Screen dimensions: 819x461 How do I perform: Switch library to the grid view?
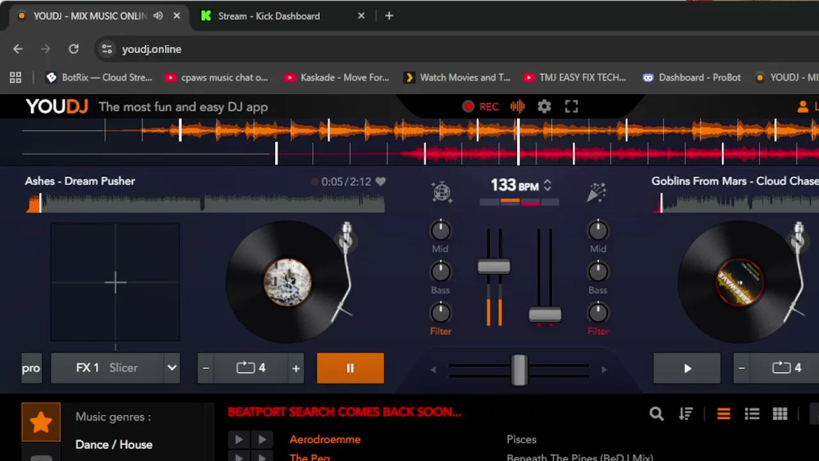pyautogui.click(x=780, y=414)
